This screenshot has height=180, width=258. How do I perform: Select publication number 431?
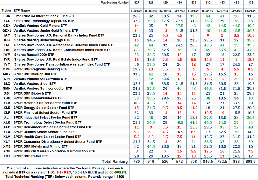pyautogui.click(x=193, y=3)
